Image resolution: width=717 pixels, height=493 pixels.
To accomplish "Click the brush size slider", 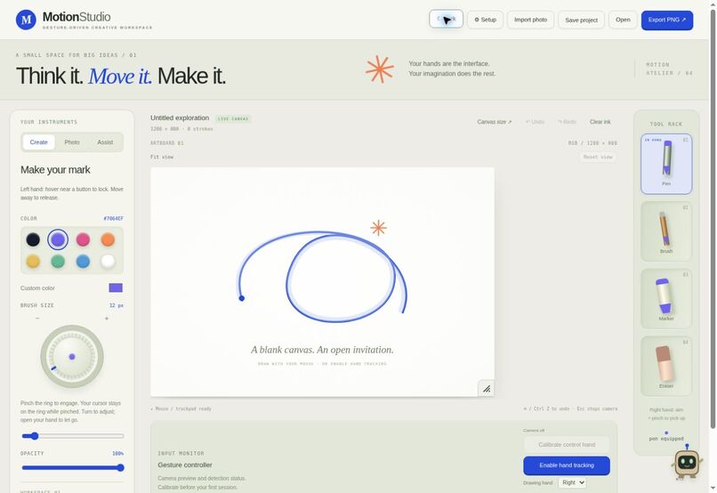I will [x=73, y=436].
